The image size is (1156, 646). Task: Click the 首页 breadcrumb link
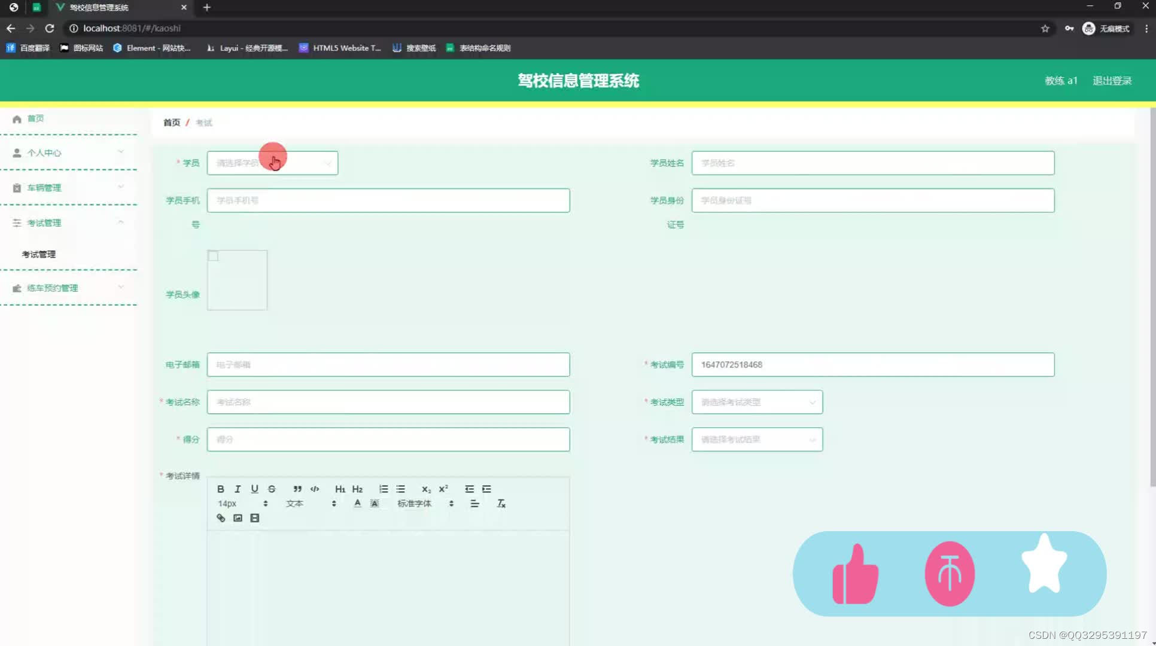click(x=172, y=122)
